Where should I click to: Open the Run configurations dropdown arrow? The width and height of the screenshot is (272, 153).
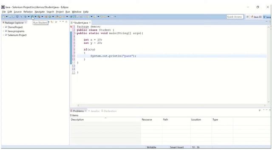[35, 17]
